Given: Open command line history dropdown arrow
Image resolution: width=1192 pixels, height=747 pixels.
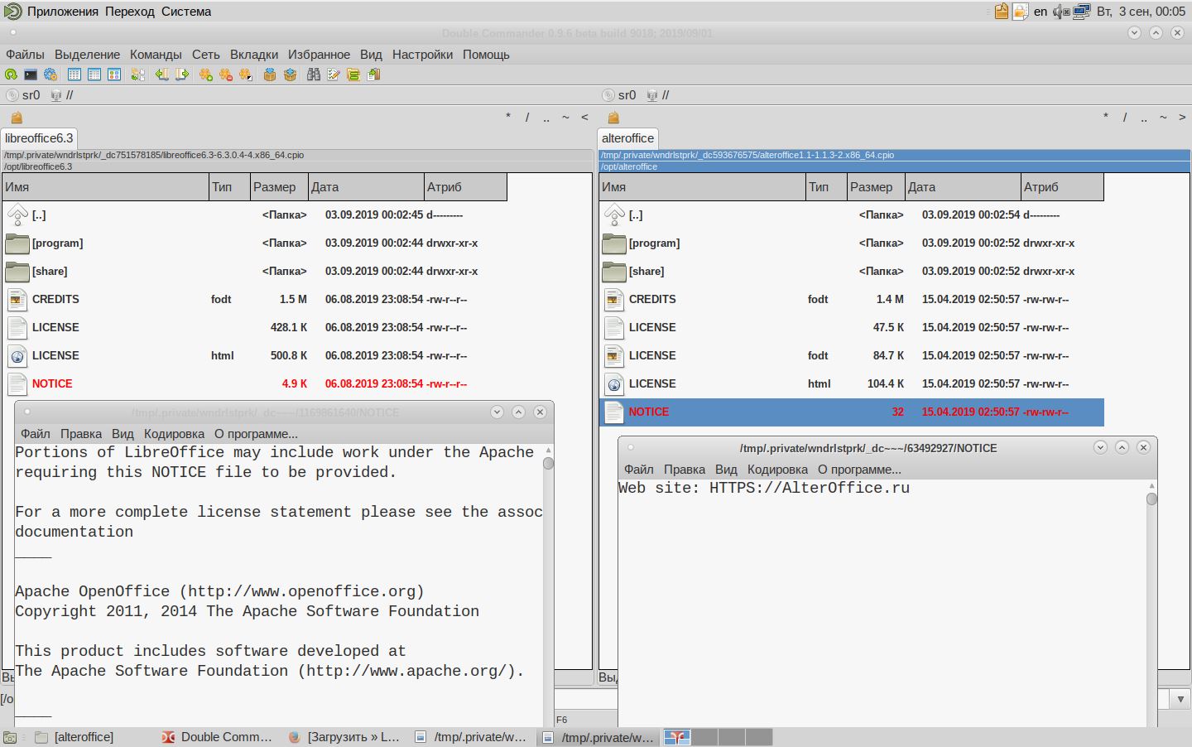Looking at the screenshot, I should pyautogui.click(x=1181, y=699).
